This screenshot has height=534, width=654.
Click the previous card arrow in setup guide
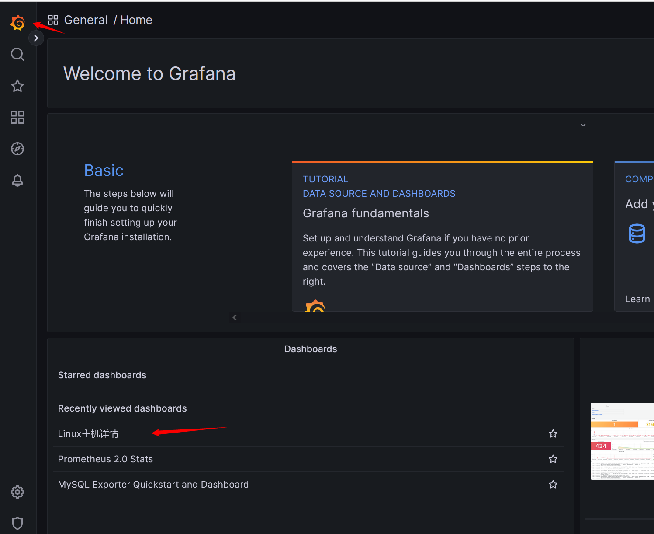coord(235,318)
